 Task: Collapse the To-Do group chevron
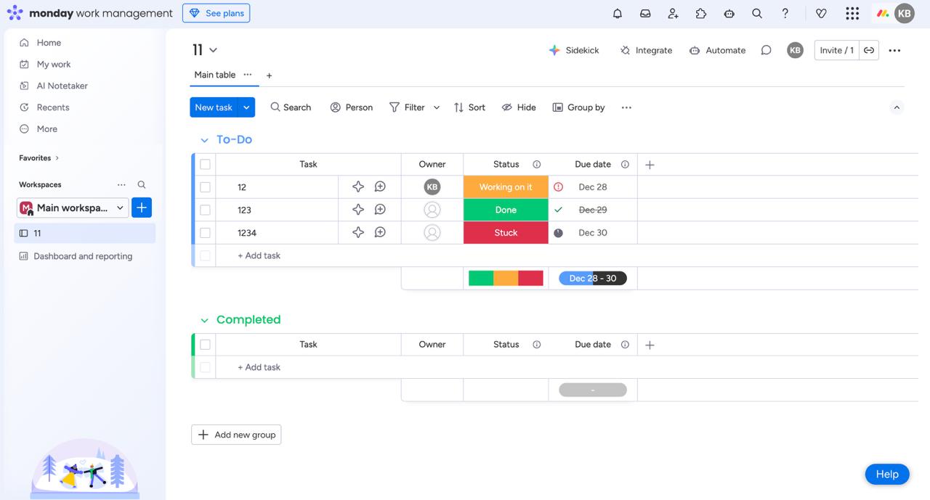204,140
